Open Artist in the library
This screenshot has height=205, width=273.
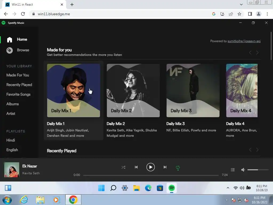[x=11, y=113]
